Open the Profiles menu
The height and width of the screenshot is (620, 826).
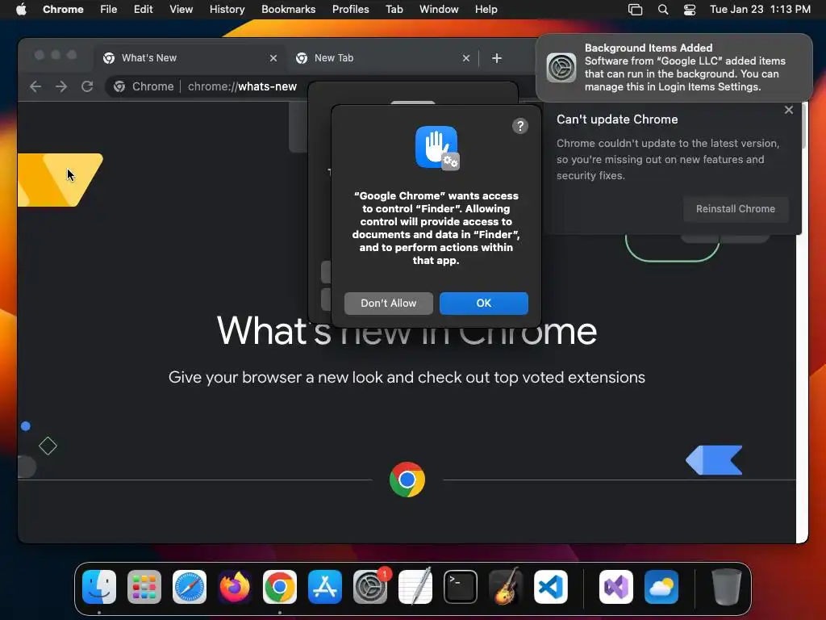pyautogui.click(x=350, y=10)
